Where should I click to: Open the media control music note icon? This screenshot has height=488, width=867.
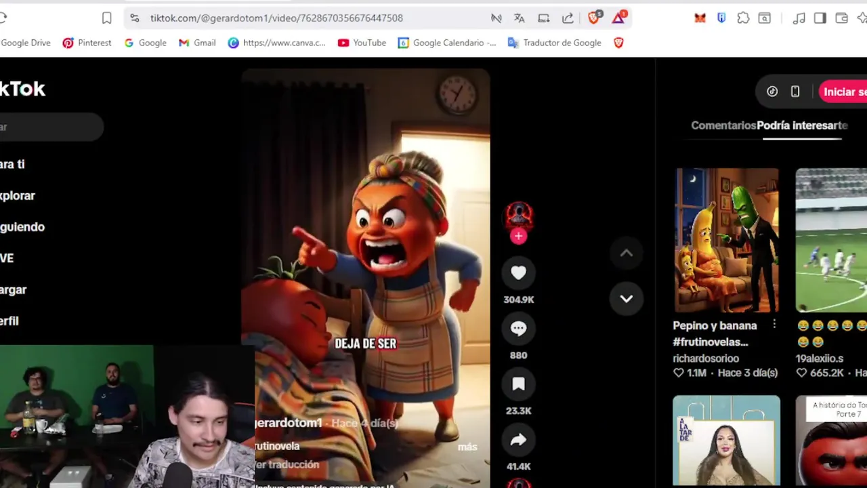(799, 18)
